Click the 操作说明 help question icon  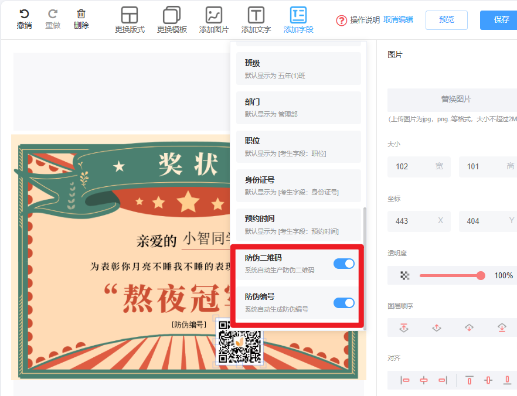[341, 21]
